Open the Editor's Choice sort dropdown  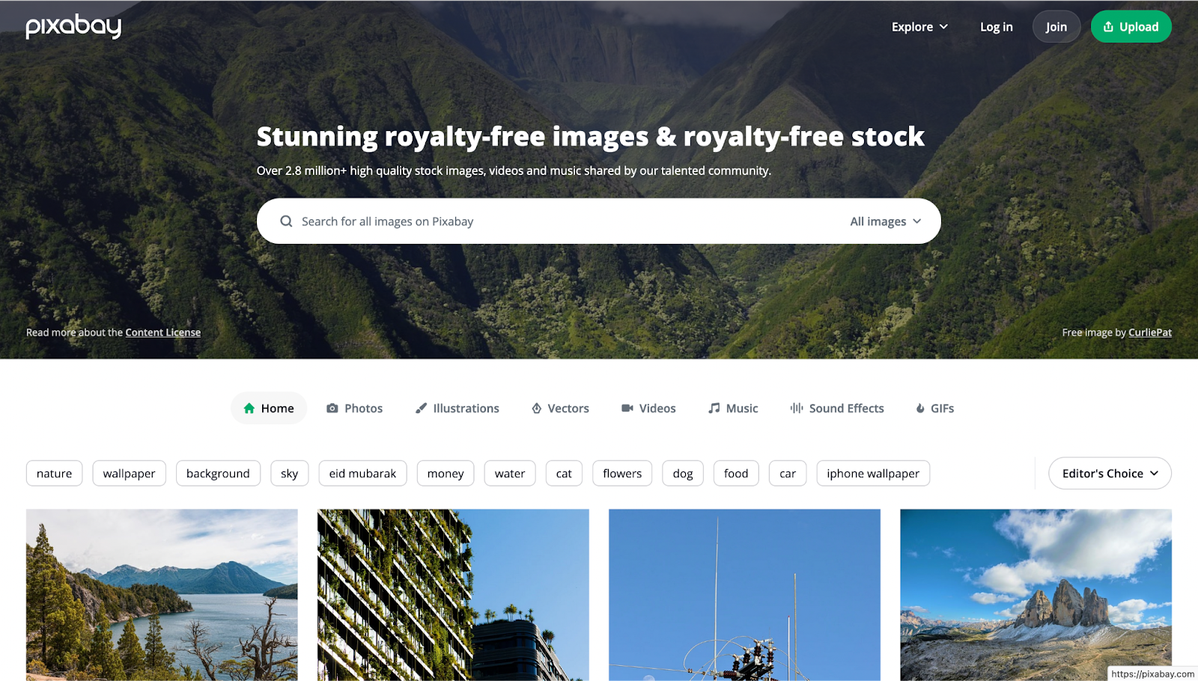(1110, 473)
